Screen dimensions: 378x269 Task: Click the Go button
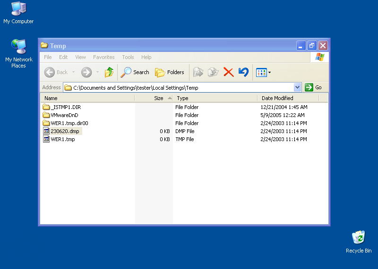pos(313,87)
